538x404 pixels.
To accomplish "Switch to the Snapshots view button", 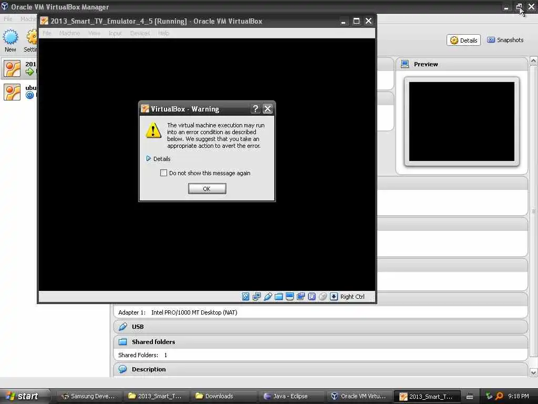I will coord(505,40).
